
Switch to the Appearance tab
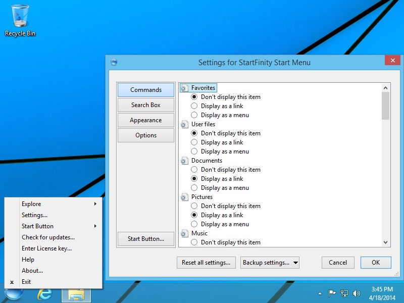146,120
